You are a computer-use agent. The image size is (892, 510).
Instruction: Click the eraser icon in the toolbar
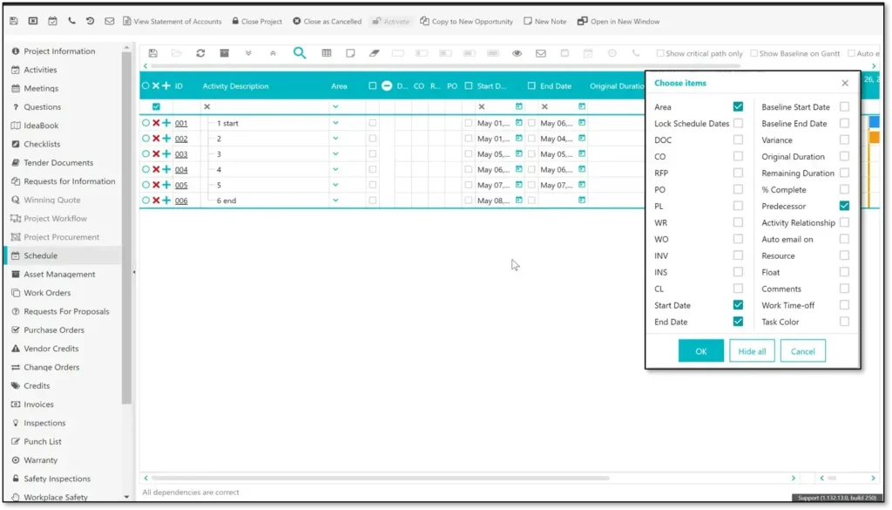point(375,53)
